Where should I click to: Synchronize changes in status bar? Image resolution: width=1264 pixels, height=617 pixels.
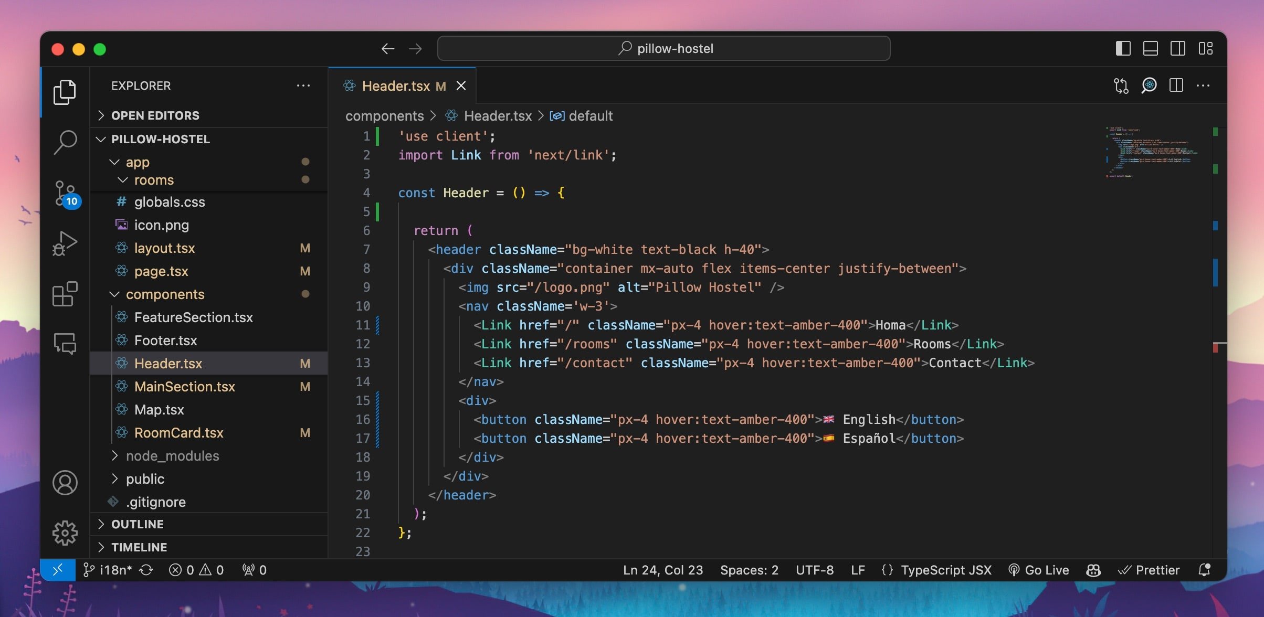pos(146,570)
